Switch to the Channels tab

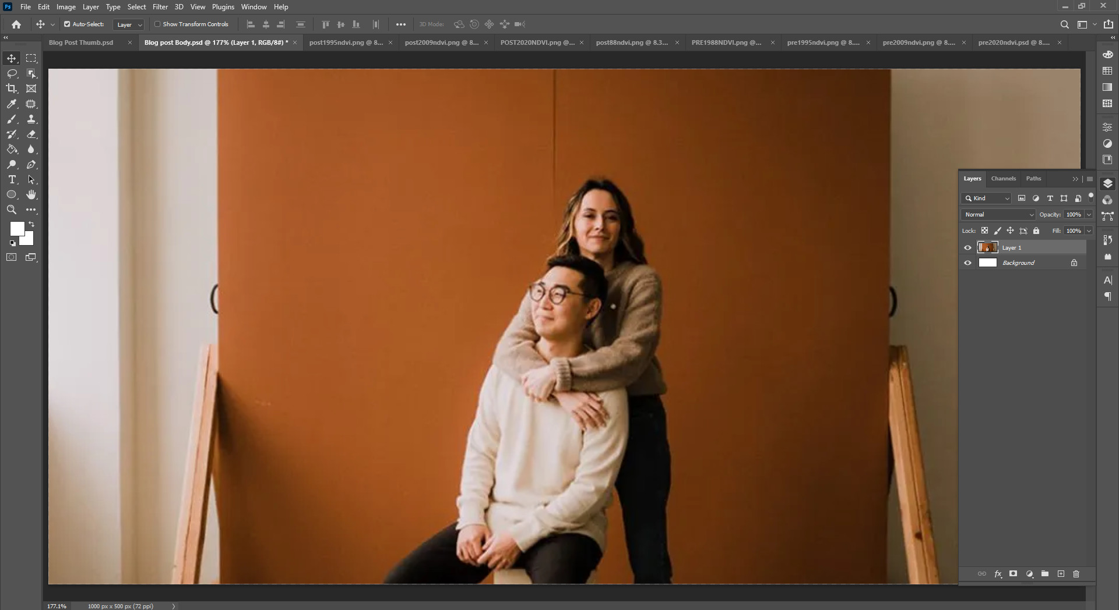click(1003, 179)
